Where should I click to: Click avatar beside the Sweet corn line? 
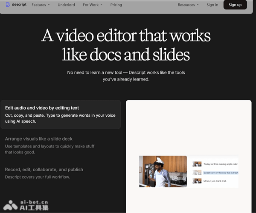[x=197, y=173]
